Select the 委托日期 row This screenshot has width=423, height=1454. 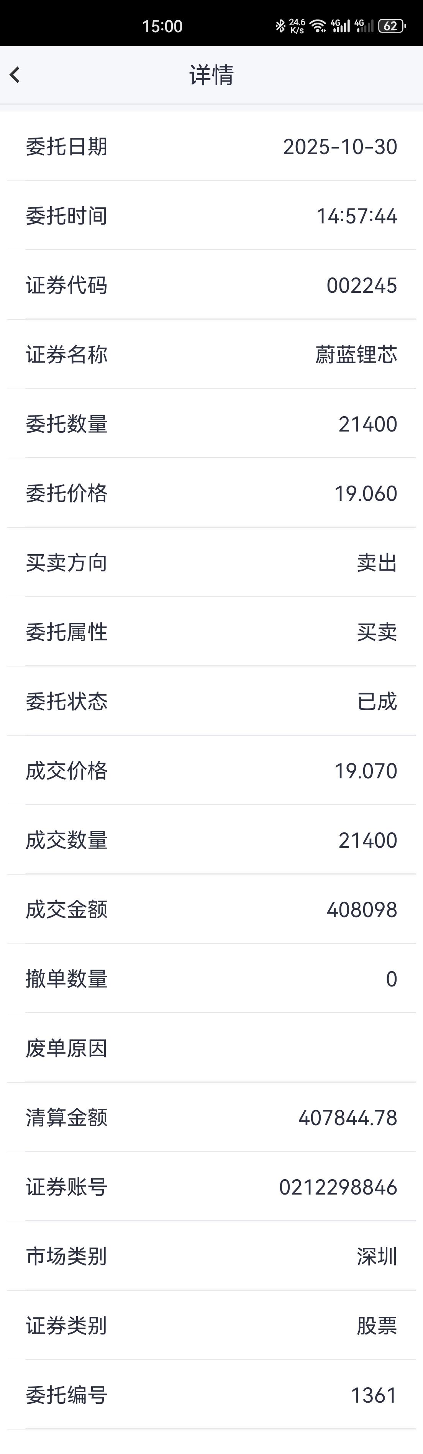point(211,147)
